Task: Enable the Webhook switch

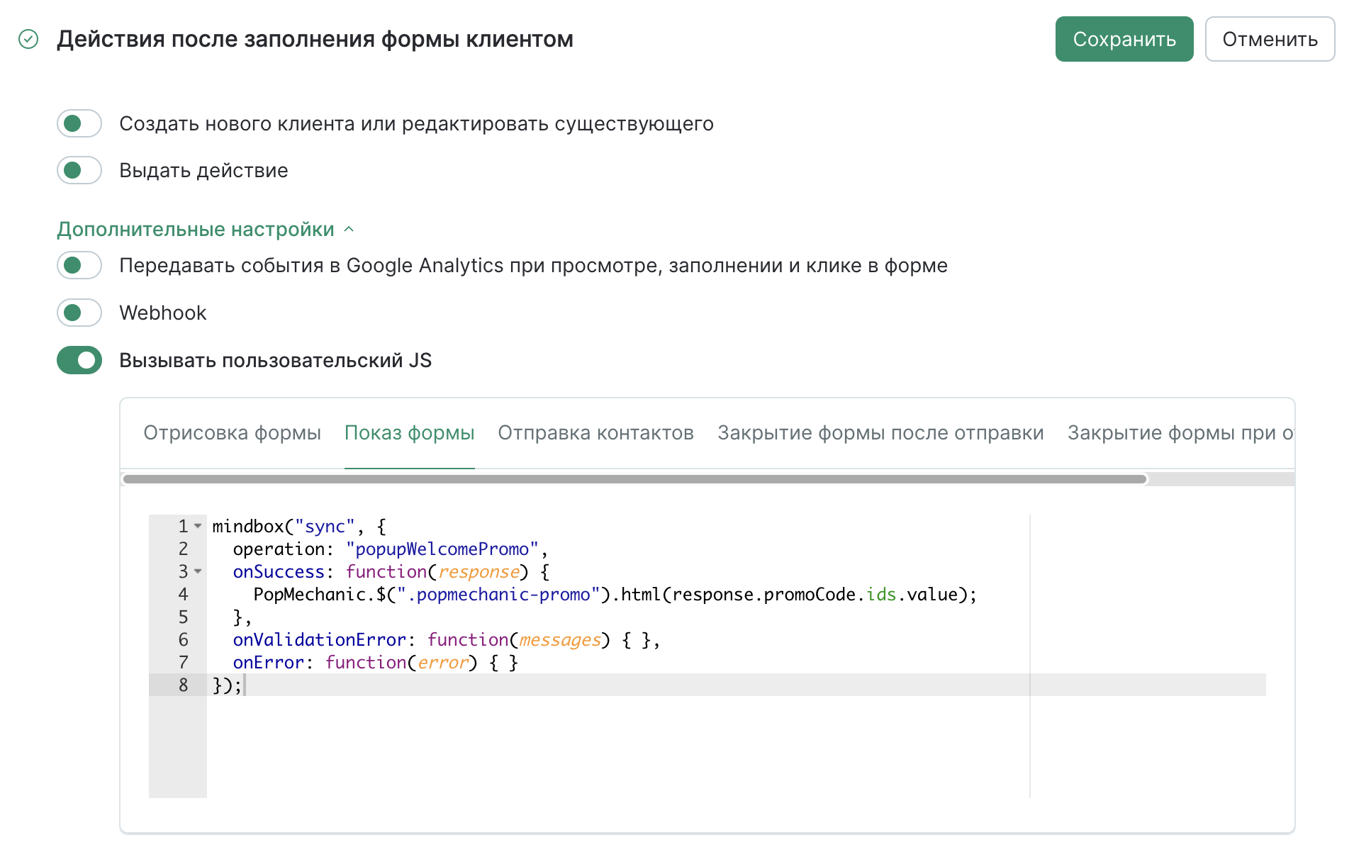Action: 79,313
